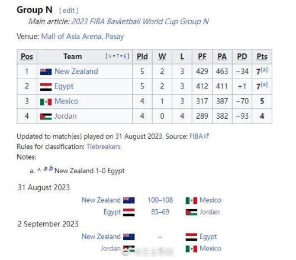Click the Jordan flag icon in standings table

(46, 116)
